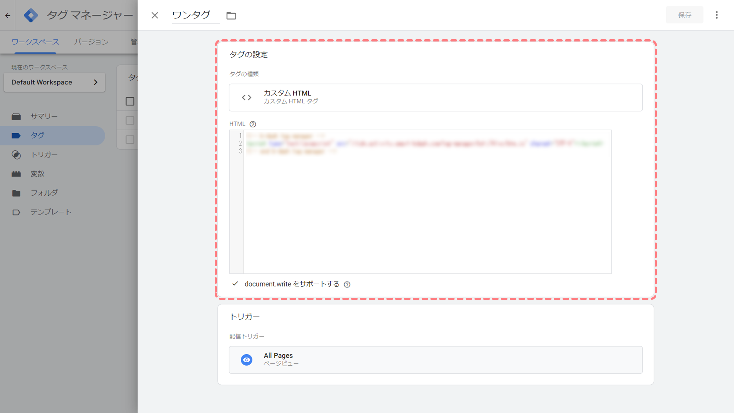Click inside the HTML code editor
This screenshot has width=734, height=413.
coord(420,202)
